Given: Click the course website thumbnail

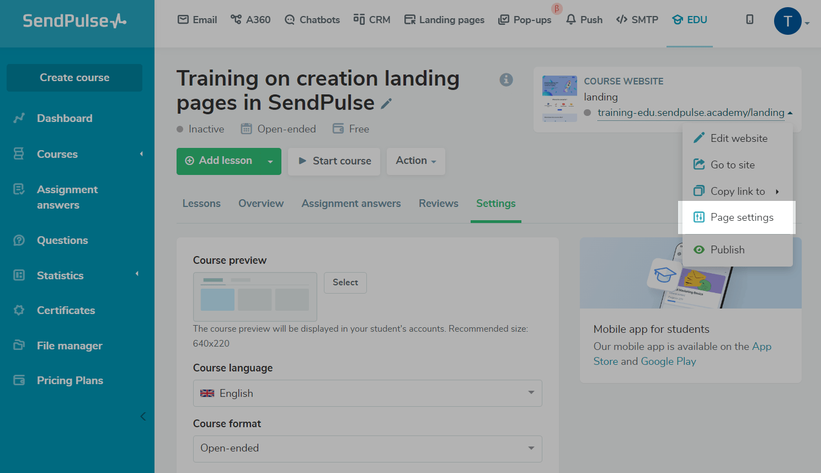Looking at the screenshot, I should tap(559, 99).
